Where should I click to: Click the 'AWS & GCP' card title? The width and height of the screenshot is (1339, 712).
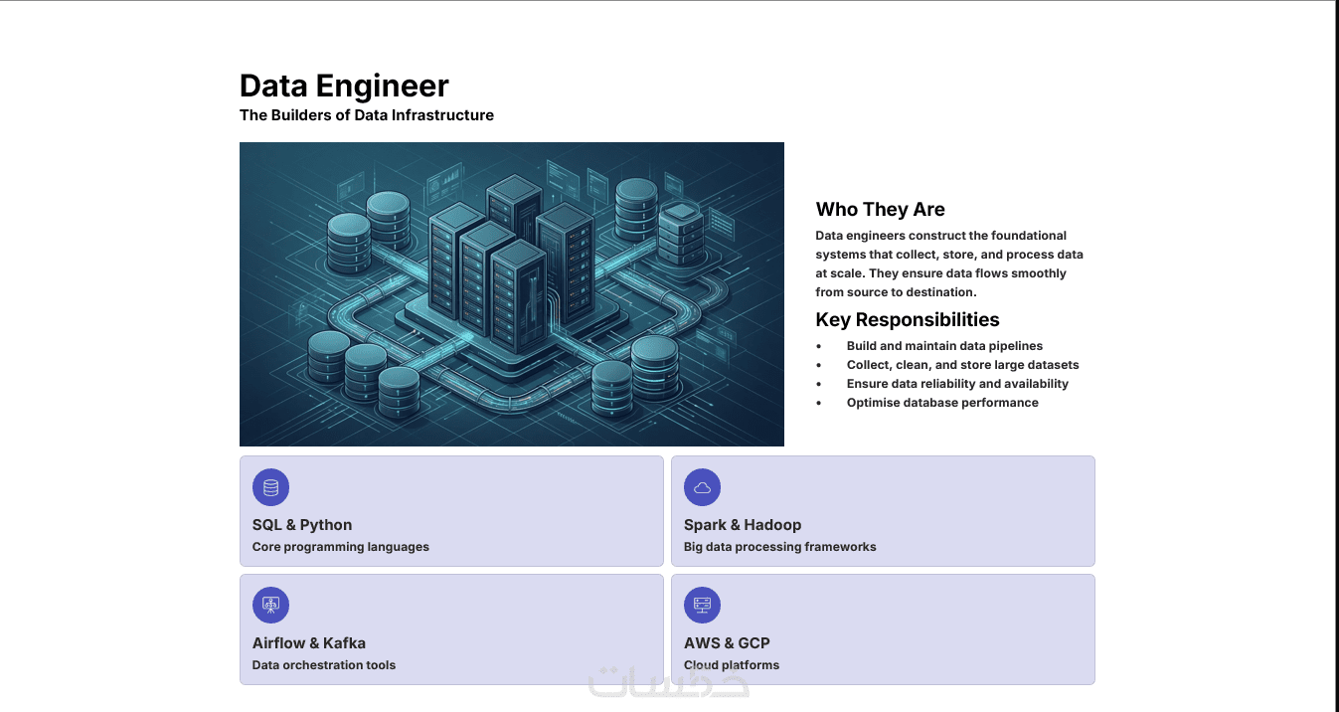click(x=727, y=643)
